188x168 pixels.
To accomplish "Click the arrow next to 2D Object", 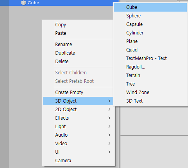I will pos(110,110).
